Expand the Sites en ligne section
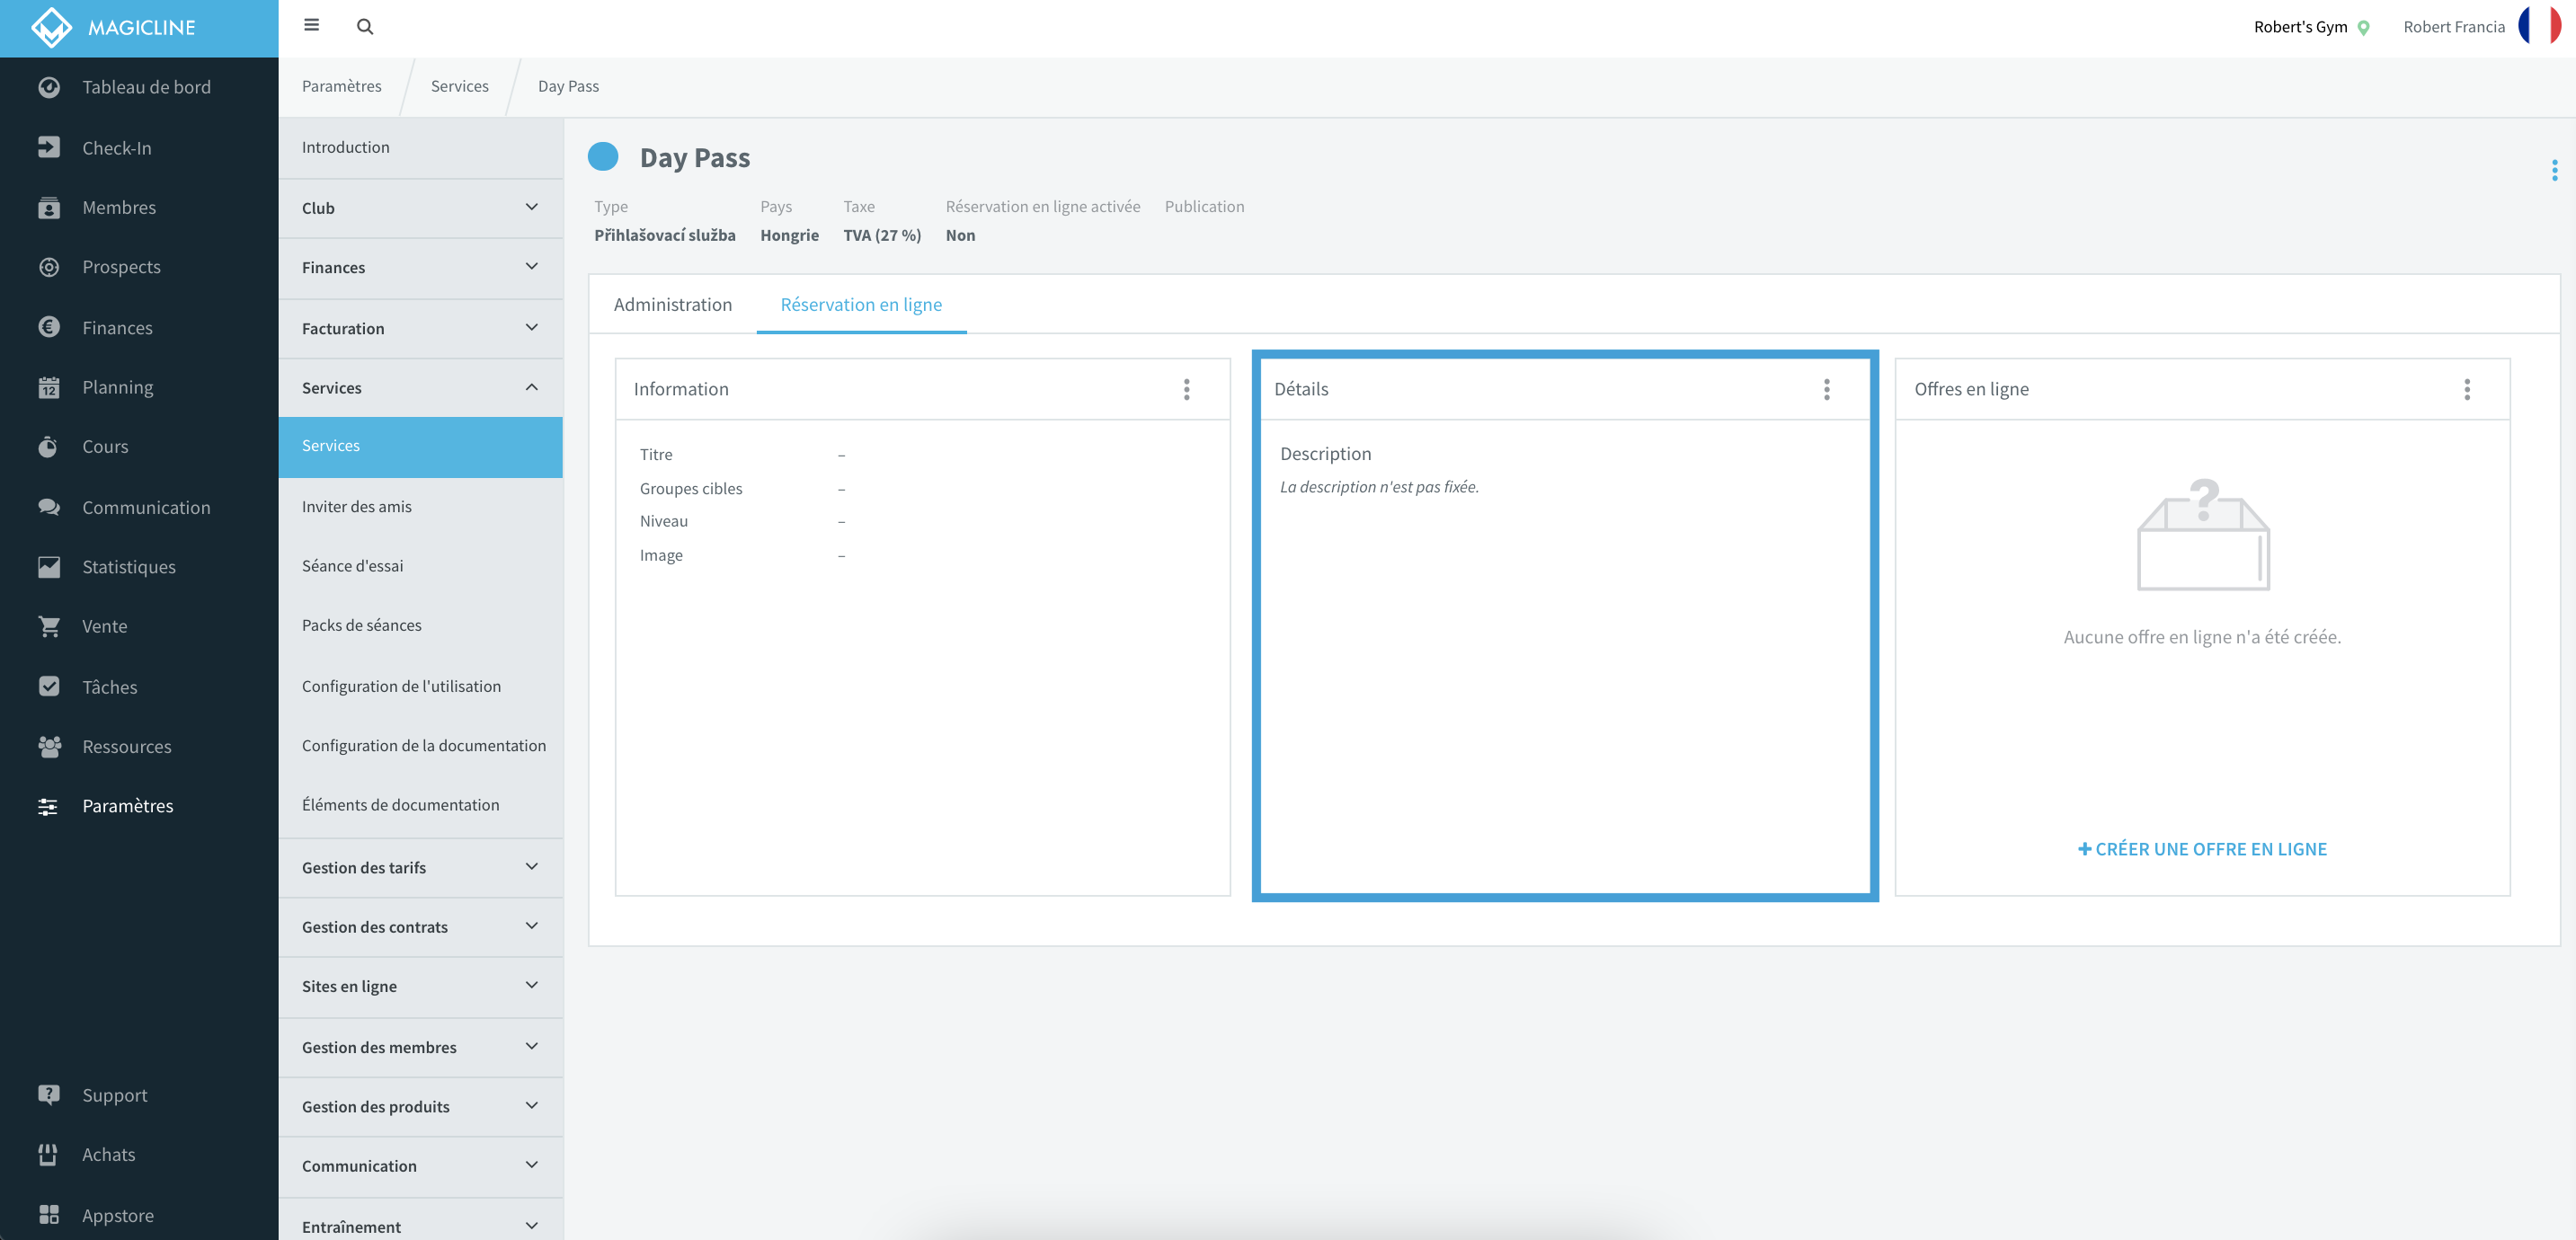This screenshot has width=2576, height=1240. pos(421,987)
